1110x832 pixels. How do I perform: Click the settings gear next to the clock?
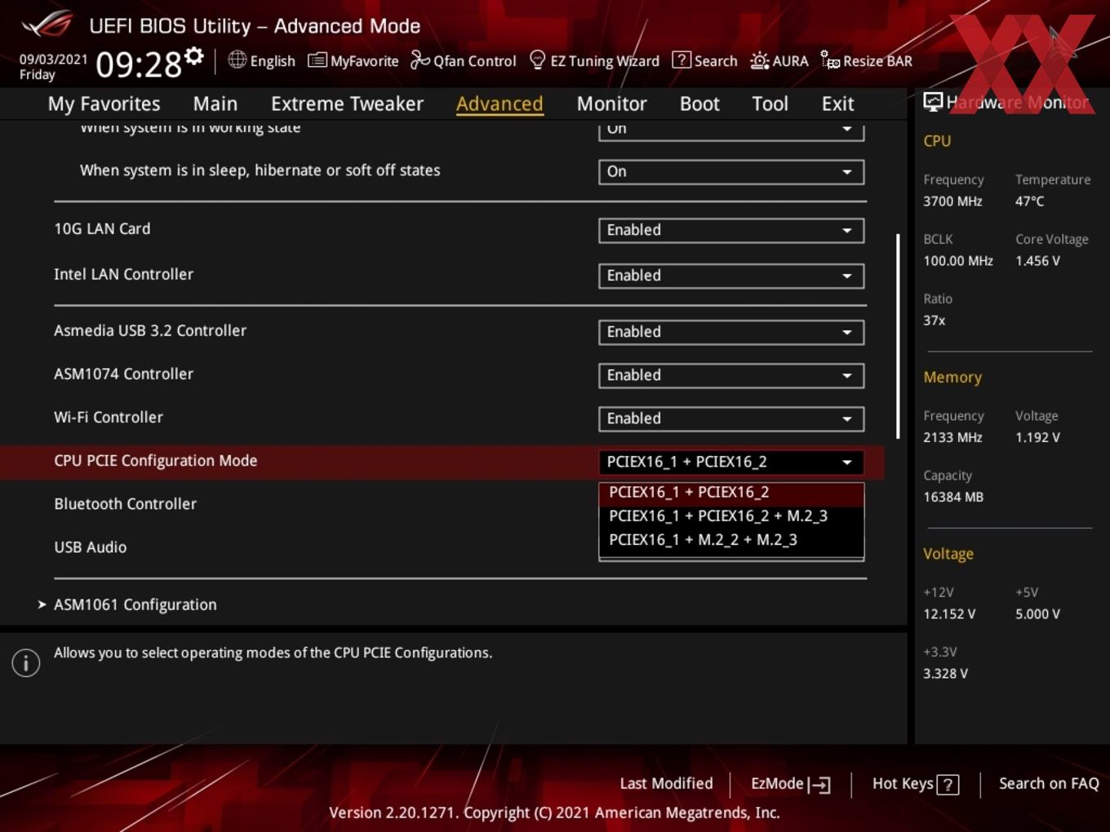click(193, 55)
